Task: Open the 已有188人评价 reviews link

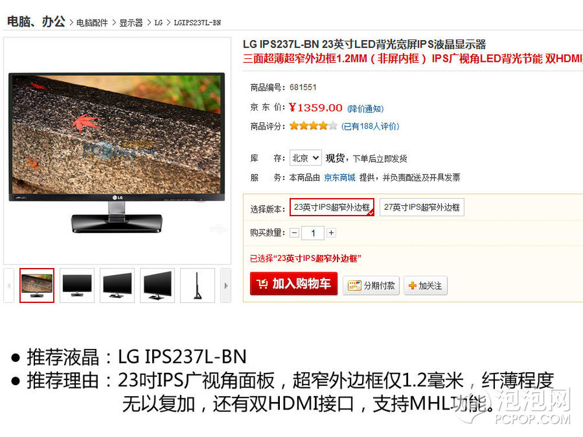Action: (x=370, y=126)
